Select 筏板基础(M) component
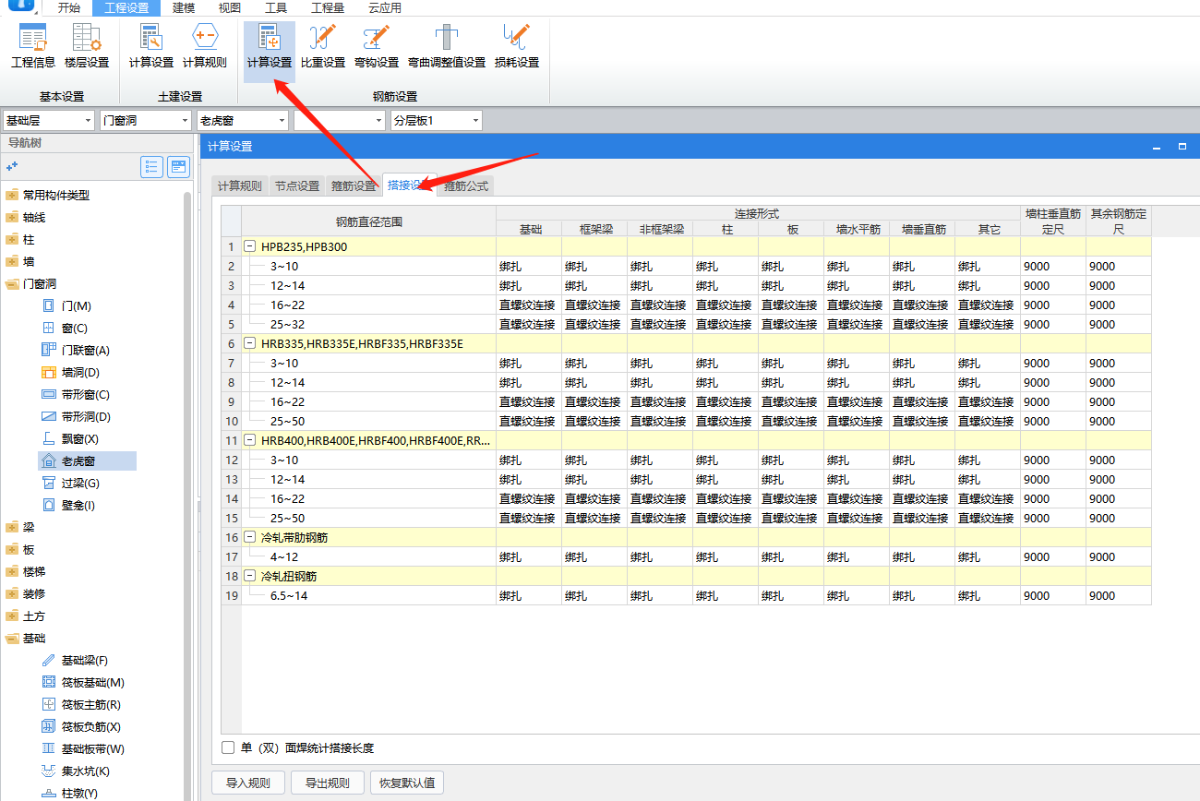Image resolution: width=1200 pixels, height=801 pixels. 83,683
